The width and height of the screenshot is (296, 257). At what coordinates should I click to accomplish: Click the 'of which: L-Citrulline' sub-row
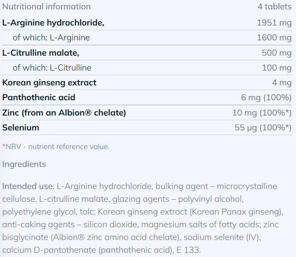point(52,68)
